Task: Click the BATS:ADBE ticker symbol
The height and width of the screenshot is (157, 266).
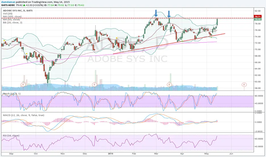Action: click(x=8, y=5)
